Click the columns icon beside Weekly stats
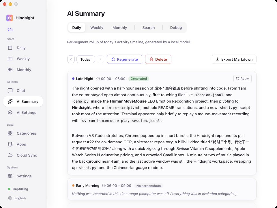 point(10,59)
